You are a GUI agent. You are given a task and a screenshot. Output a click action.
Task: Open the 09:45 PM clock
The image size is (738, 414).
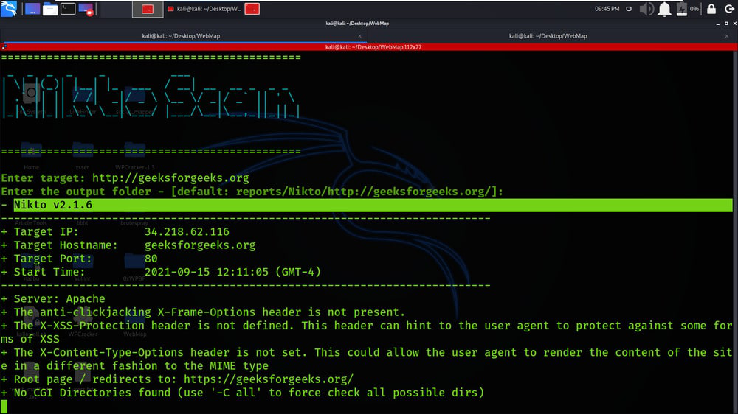[x=607, y=9]
